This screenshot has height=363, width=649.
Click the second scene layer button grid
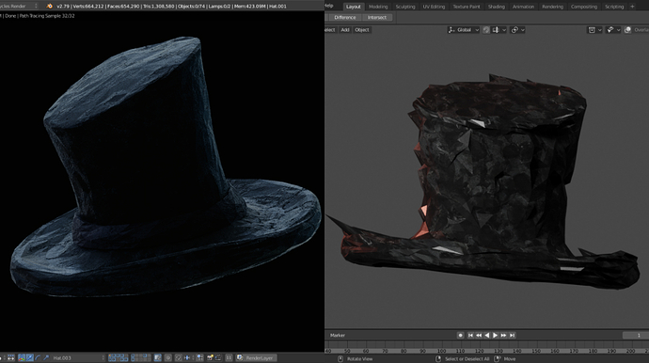coord(140,357)
